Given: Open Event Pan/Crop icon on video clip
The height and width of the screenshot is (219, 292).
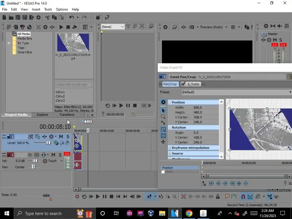Looking at the screenshot, I should coord(76,141).
